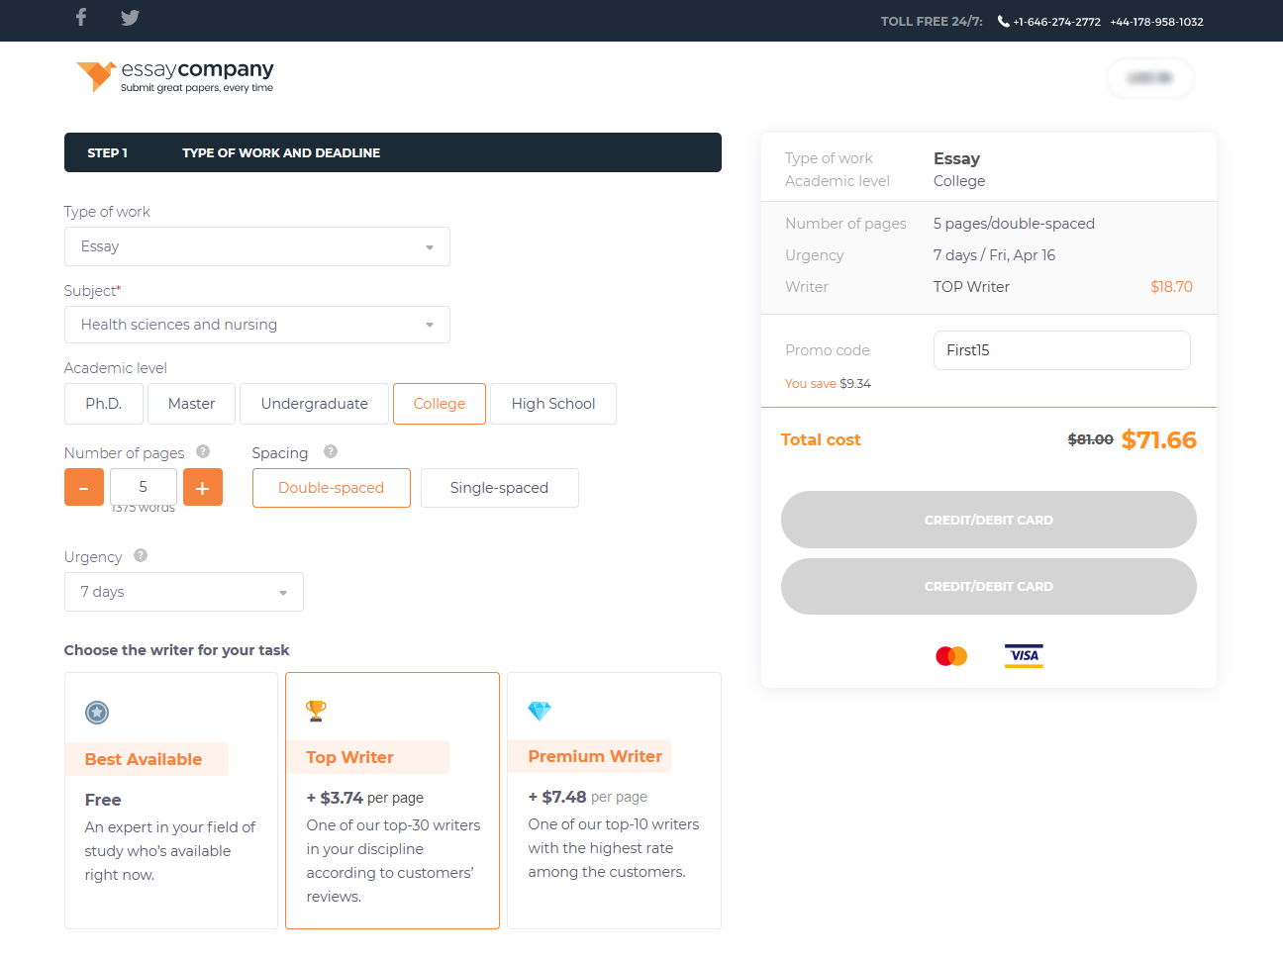This screenshot has height=962, width=1283.
Task: Click the Mastercard logo
Action: tap(951, 655)
